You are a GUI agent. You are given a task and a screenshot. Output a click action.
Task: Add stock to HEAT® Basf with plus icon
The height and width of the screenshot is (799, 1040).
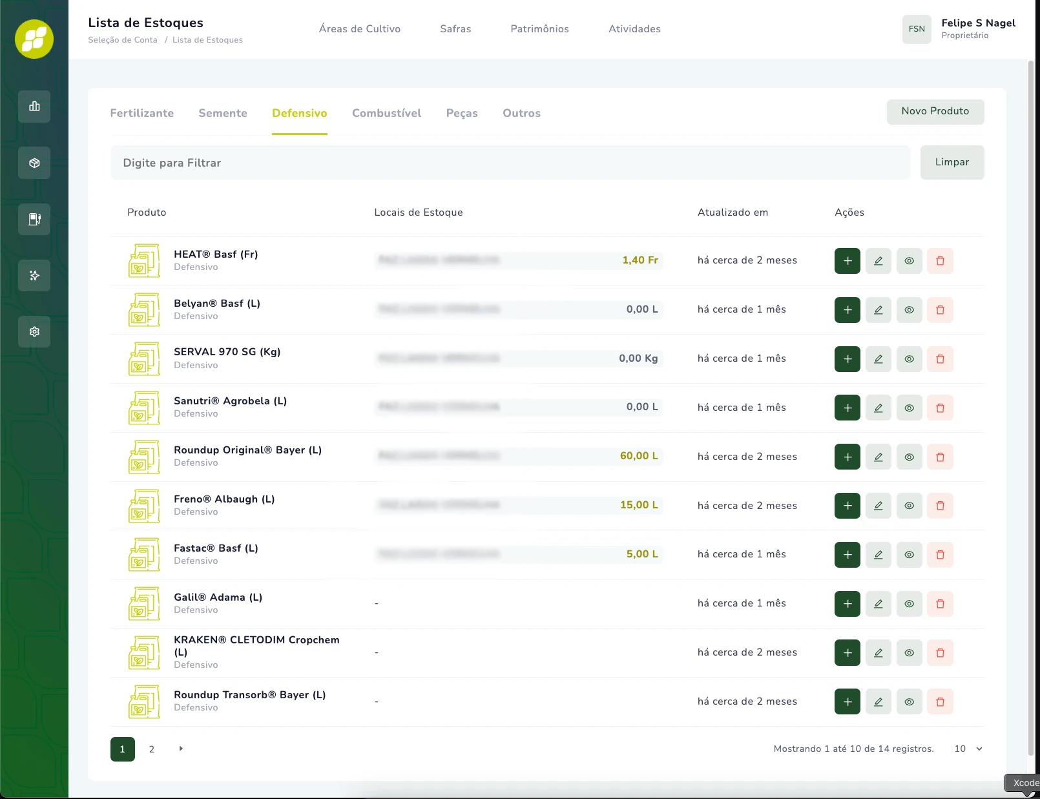847,261
